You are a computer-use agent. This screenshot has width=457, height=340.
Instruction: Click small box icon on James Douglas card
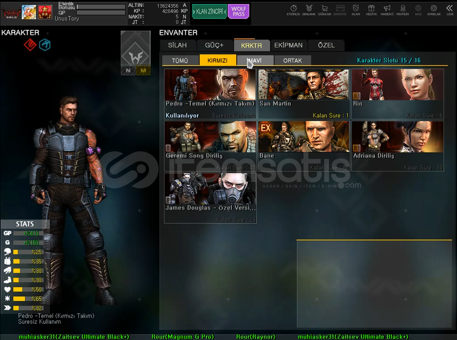click(x=168, y=200)
